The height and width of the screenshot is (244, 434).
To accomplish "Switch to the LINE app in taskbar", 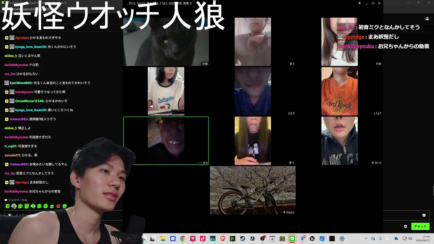I will (x=292, y=239).
